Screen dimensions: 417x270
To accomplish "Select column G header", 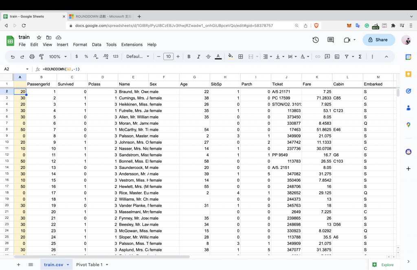I will [x=194, y=77].
